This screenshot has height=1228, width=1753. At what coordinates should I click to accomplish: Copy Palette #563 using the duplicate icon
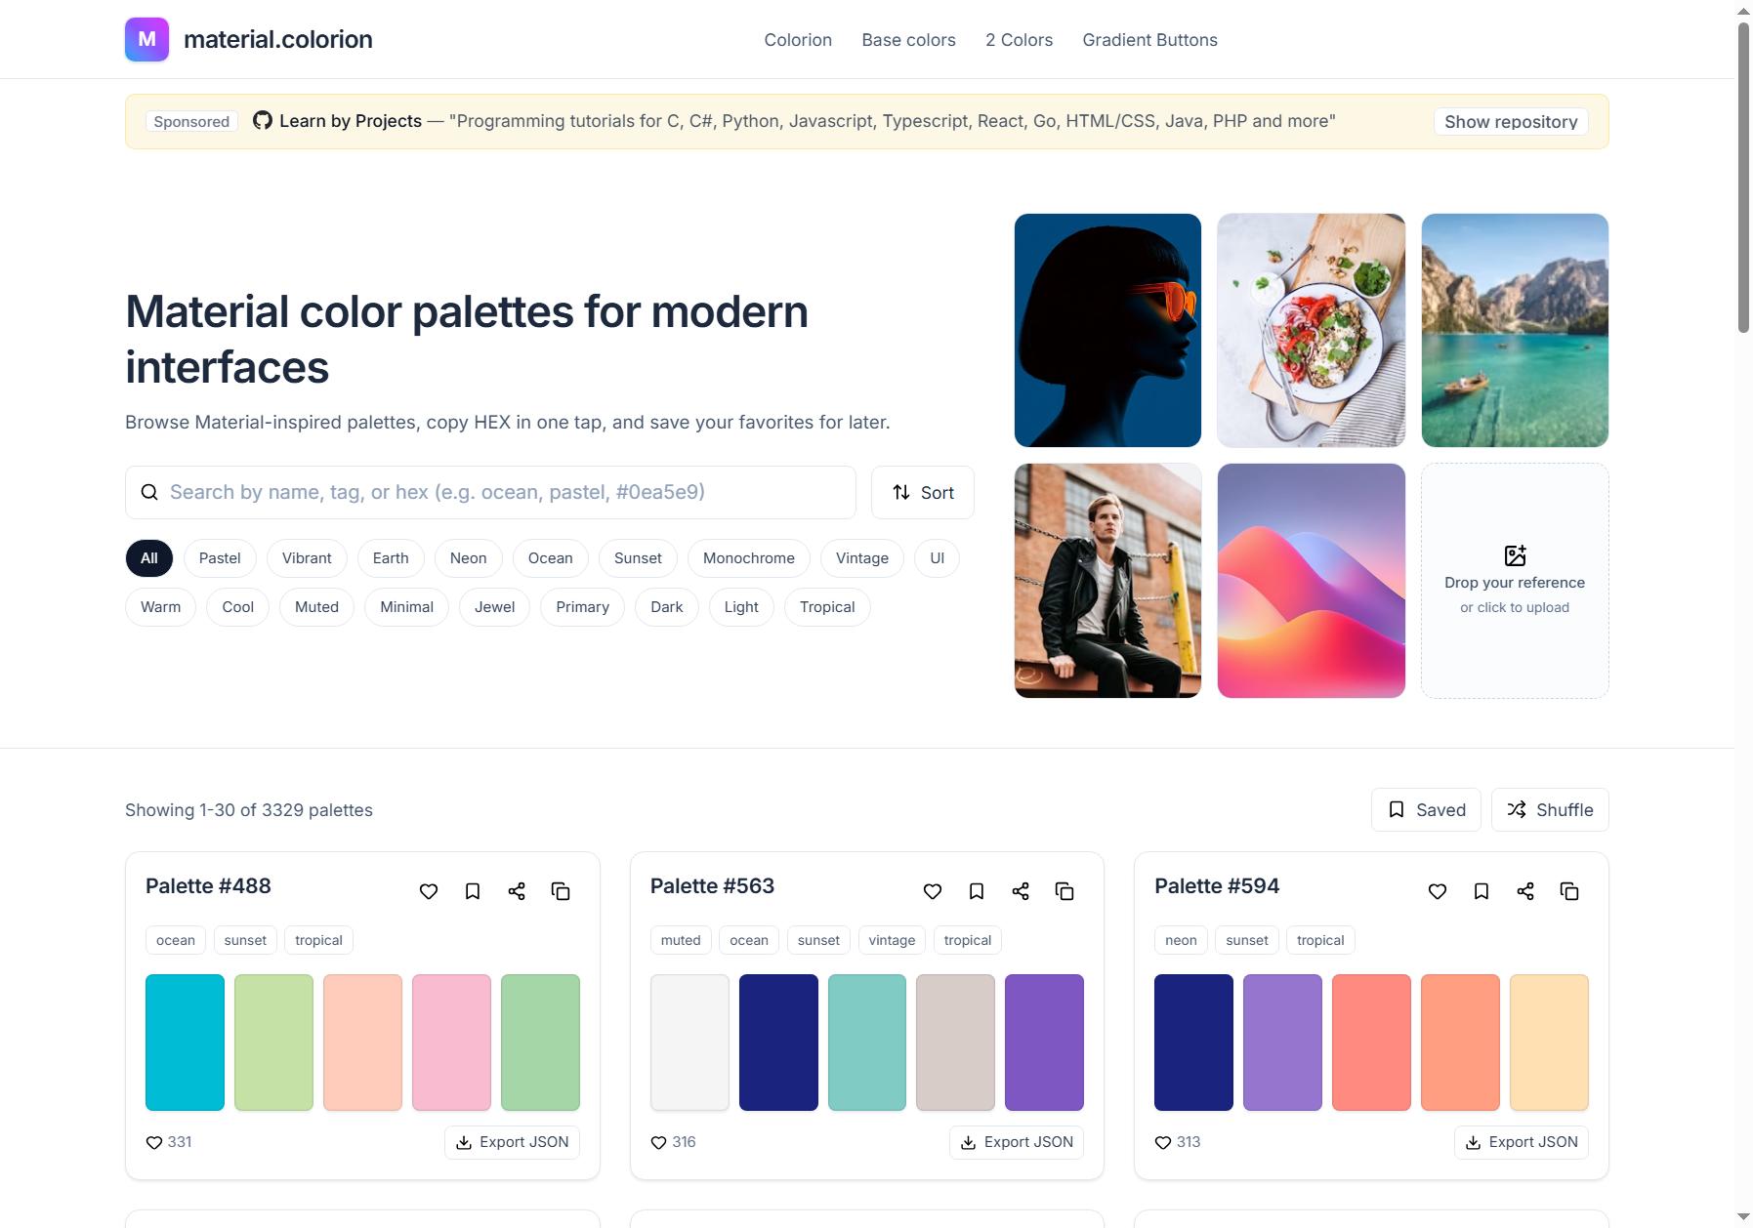tap(1064, 891)
